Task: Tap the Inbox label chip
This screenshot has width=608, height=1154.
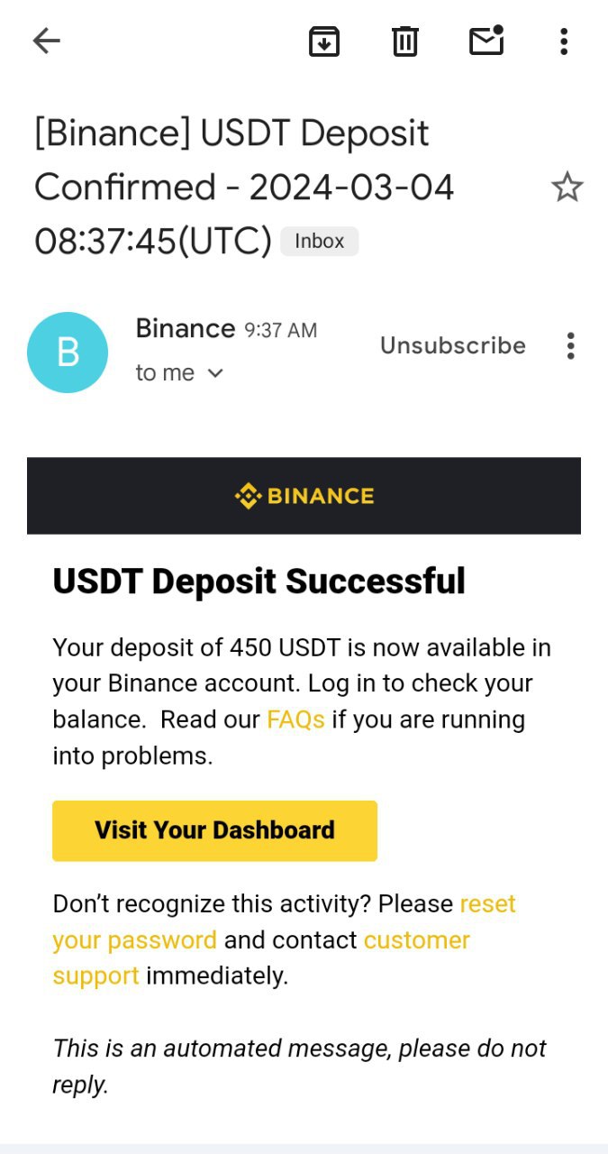Action: pyautogui.click(x=319, y=242)
